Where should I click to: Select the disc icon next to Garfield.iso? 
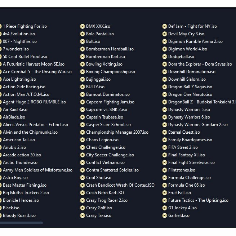(x=165, y=215)
